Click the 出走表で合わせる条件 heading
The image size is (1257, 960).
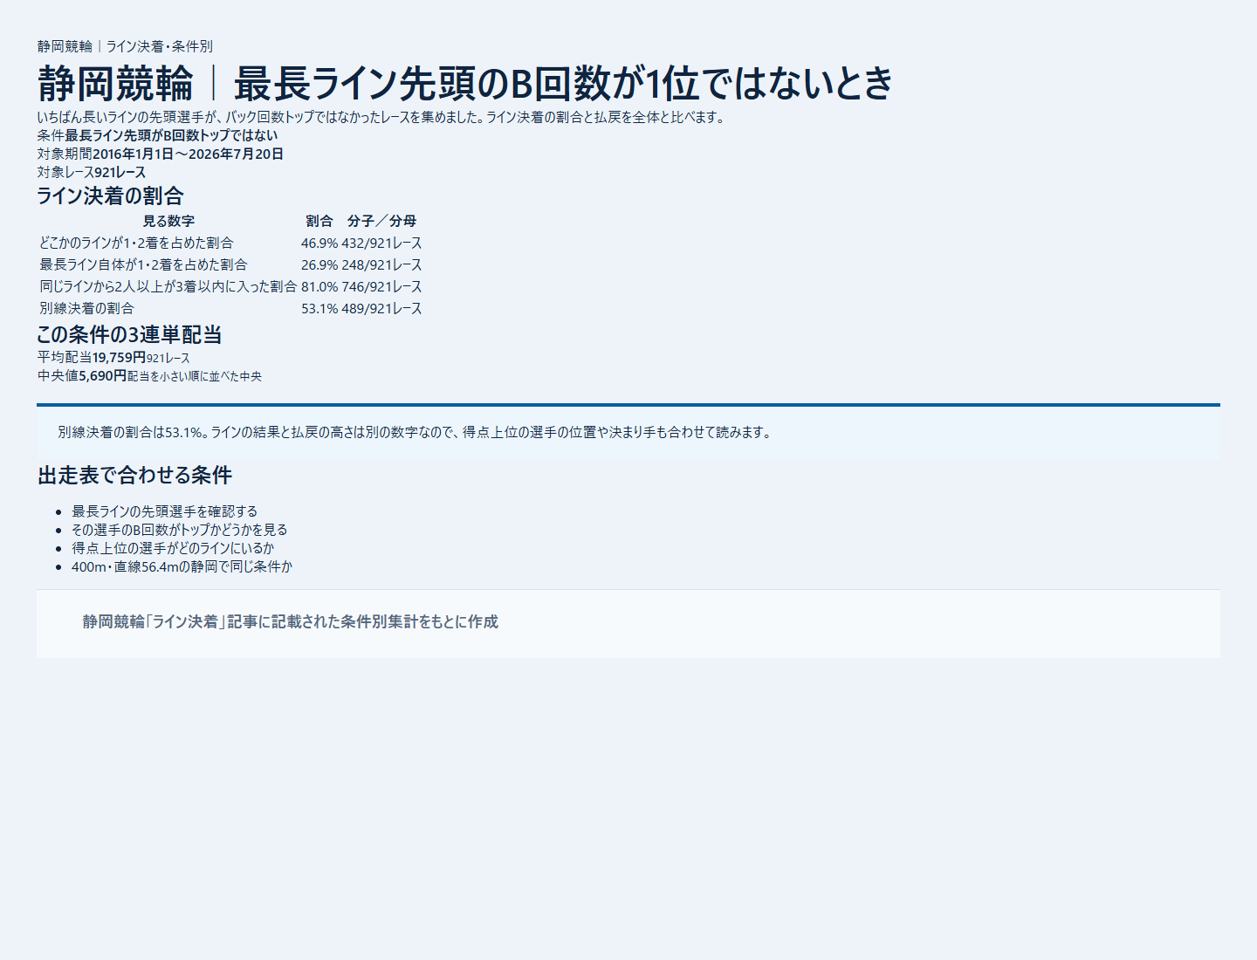(x=134, y=475)
